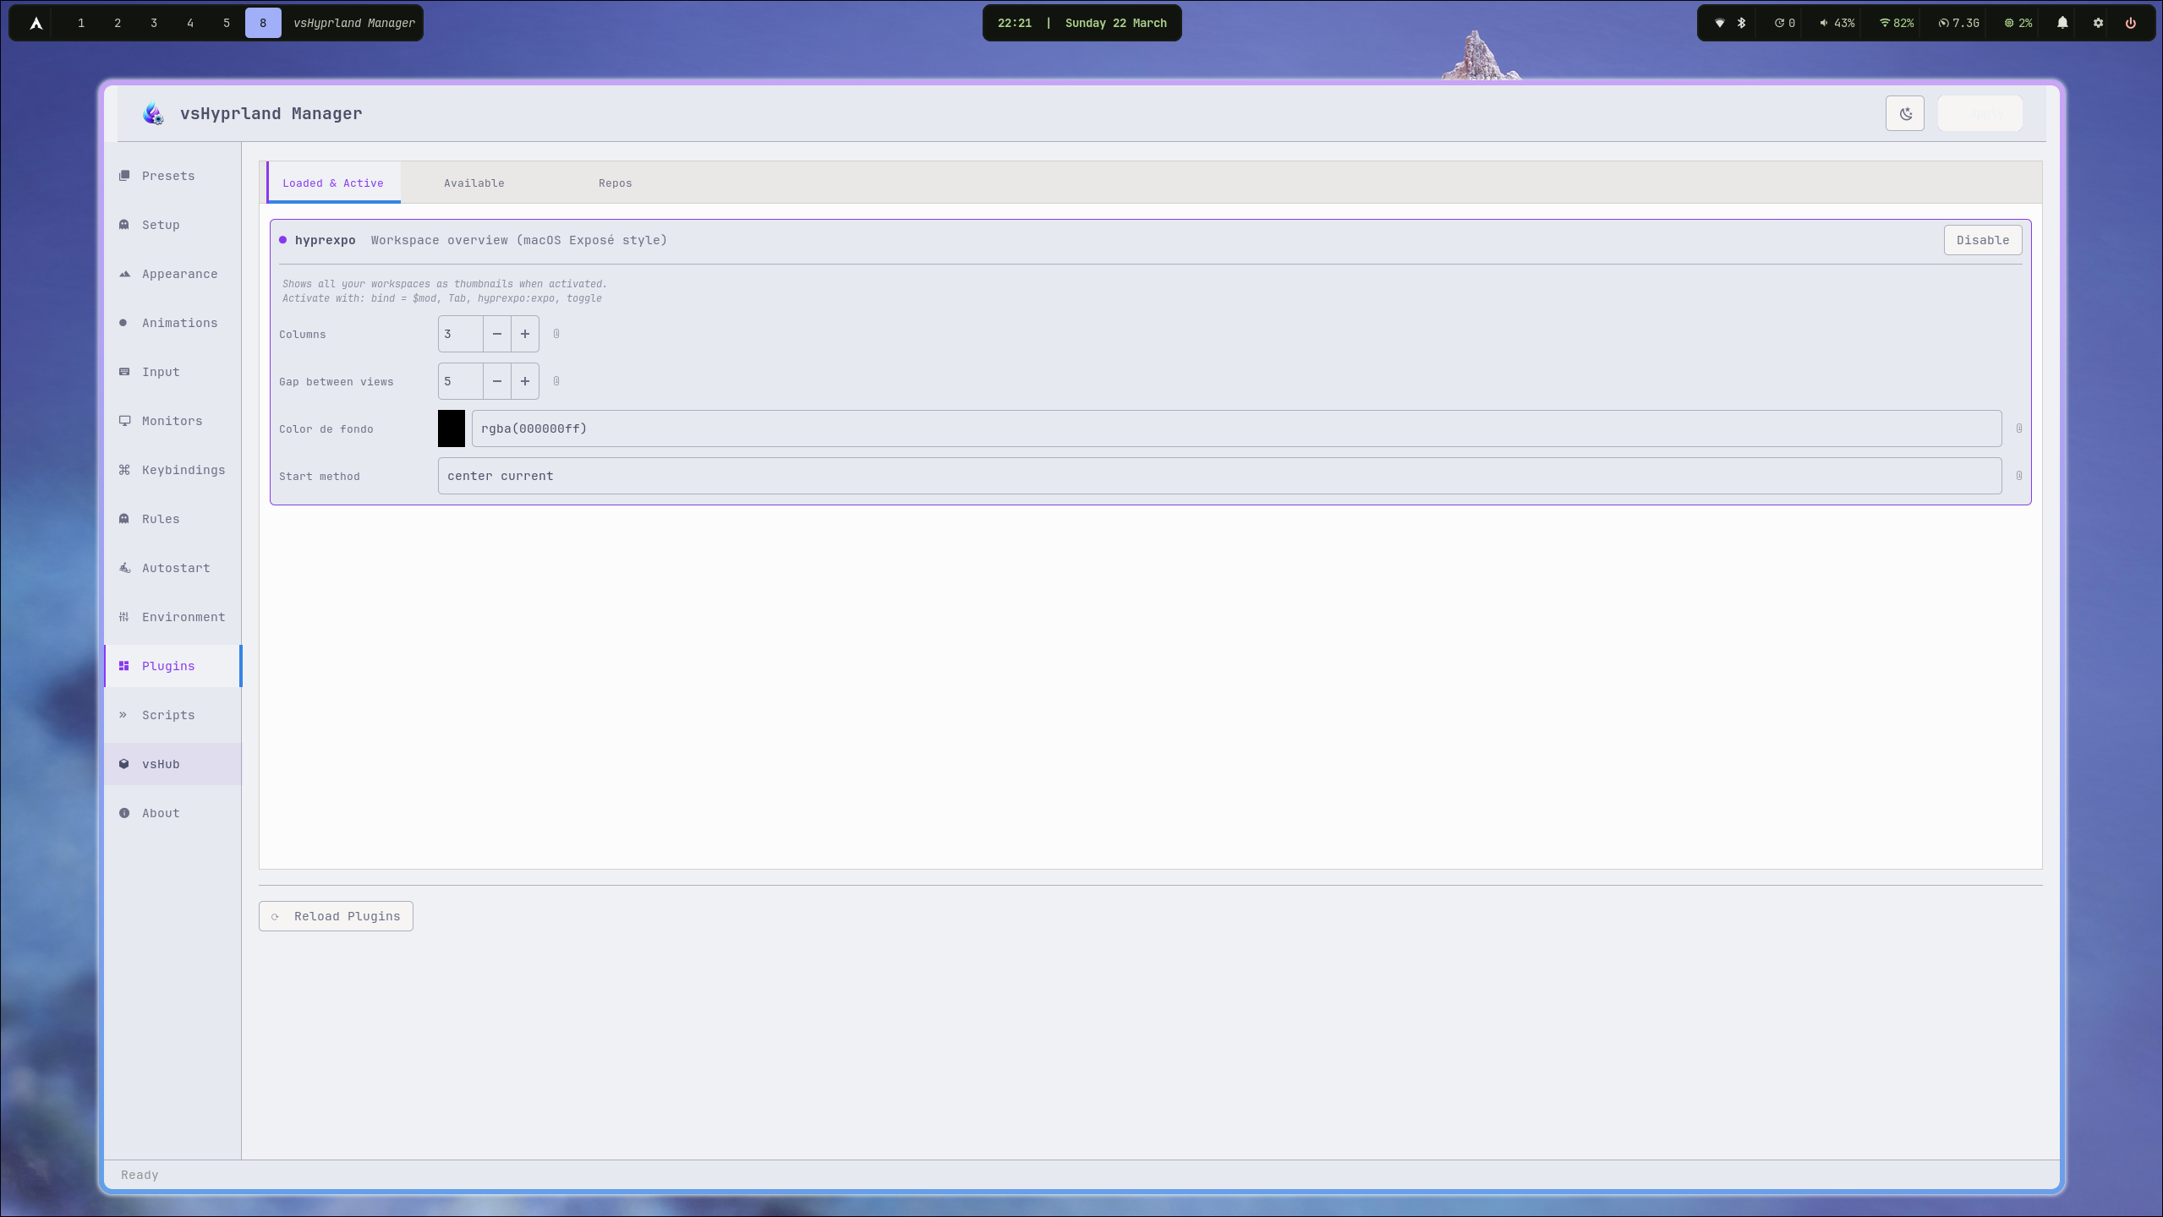The height and width of the screenshot is (1217, 2163).
Task: Click the power icon in the top bar
Action: pyautogui.click(x=2131, y=23)
